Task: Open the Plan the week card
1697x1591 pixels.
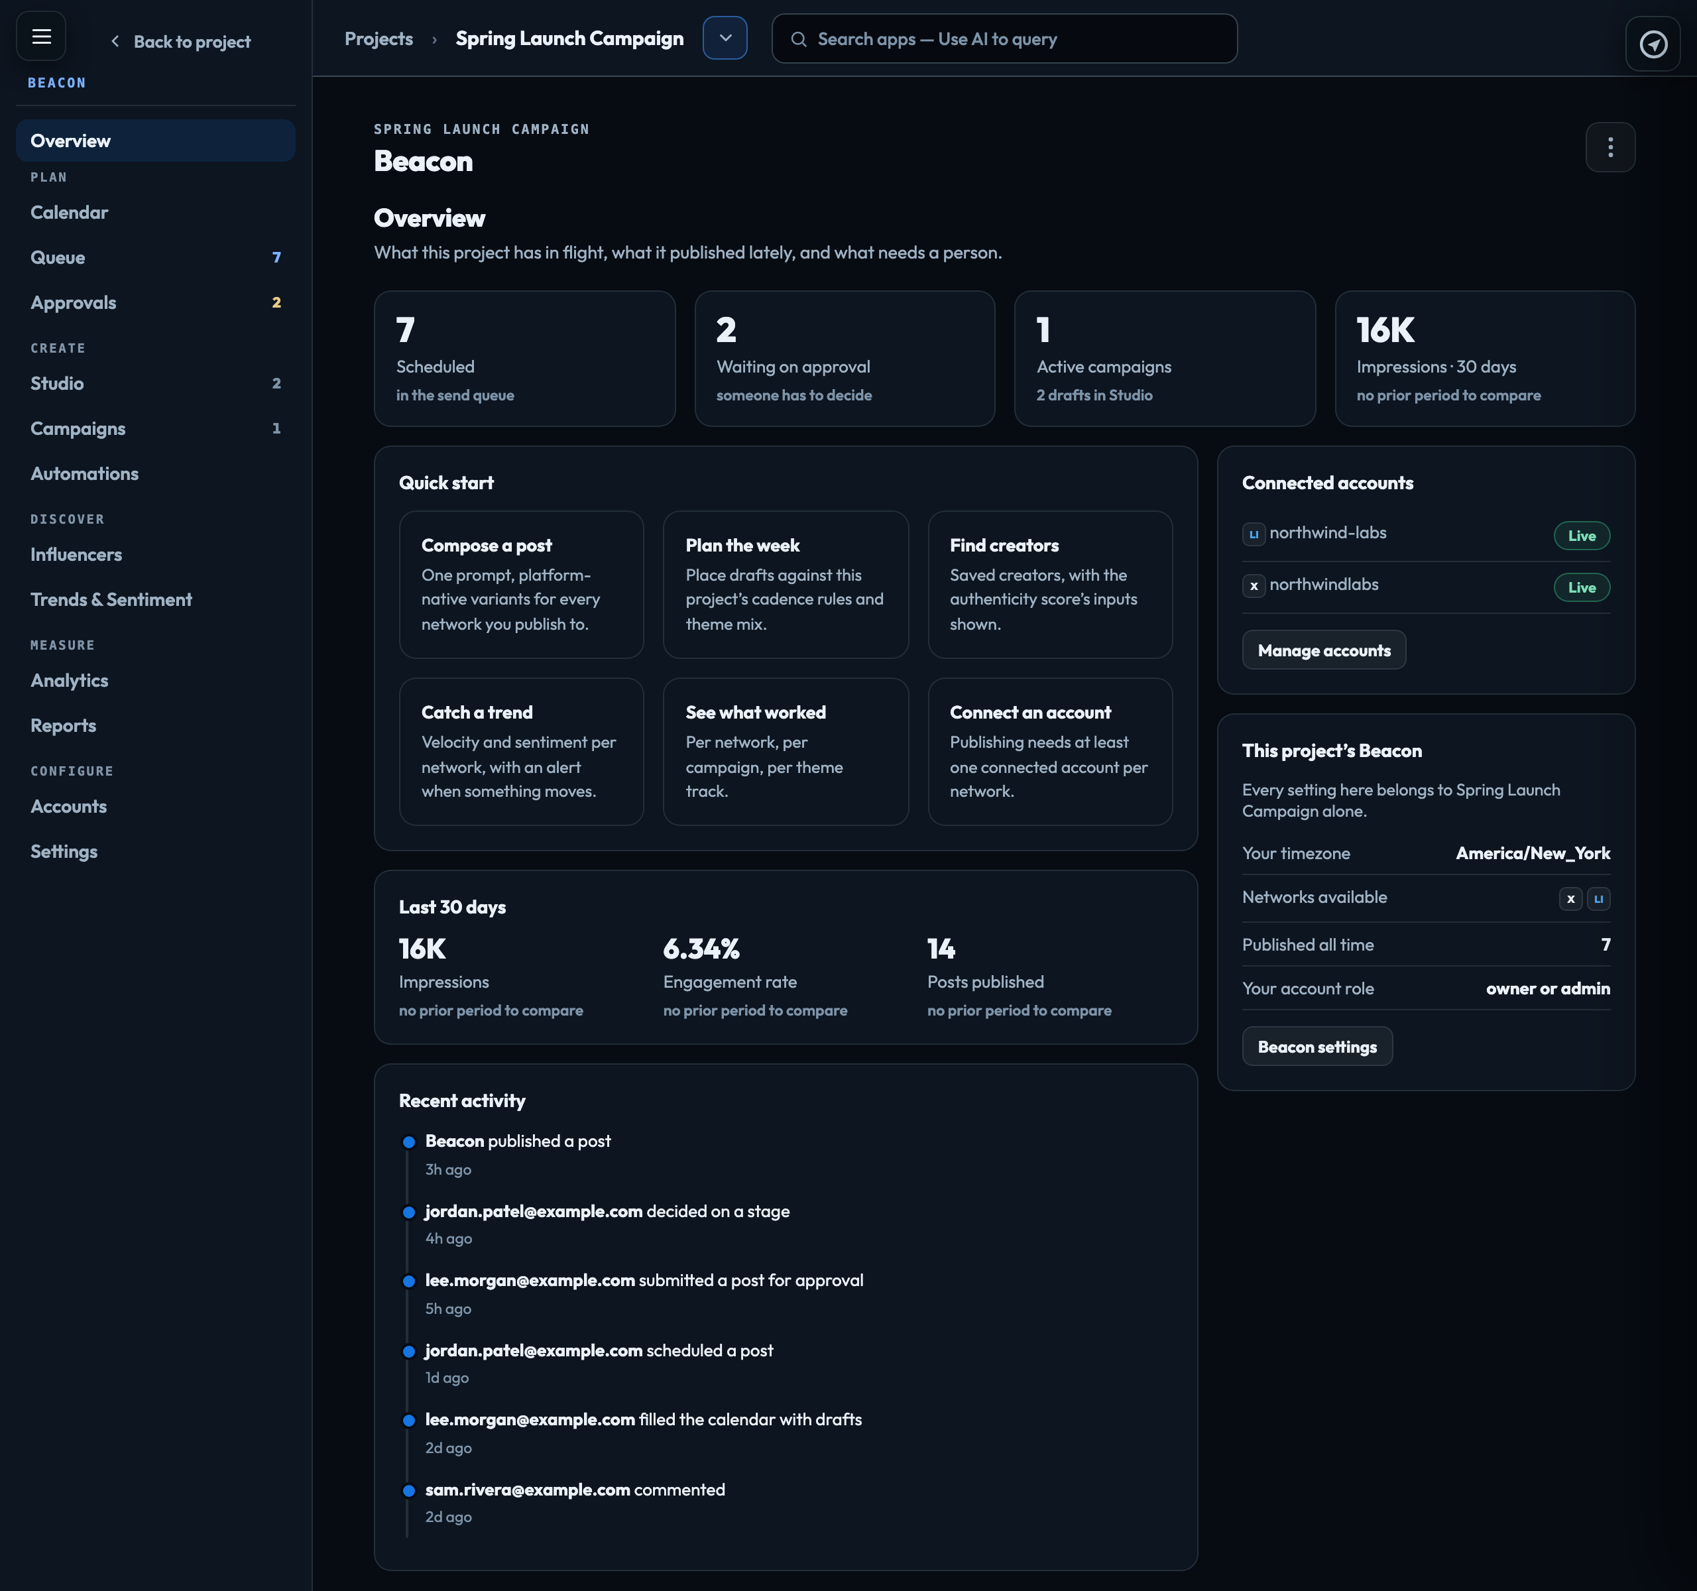Action: click(x=786, y=585)
